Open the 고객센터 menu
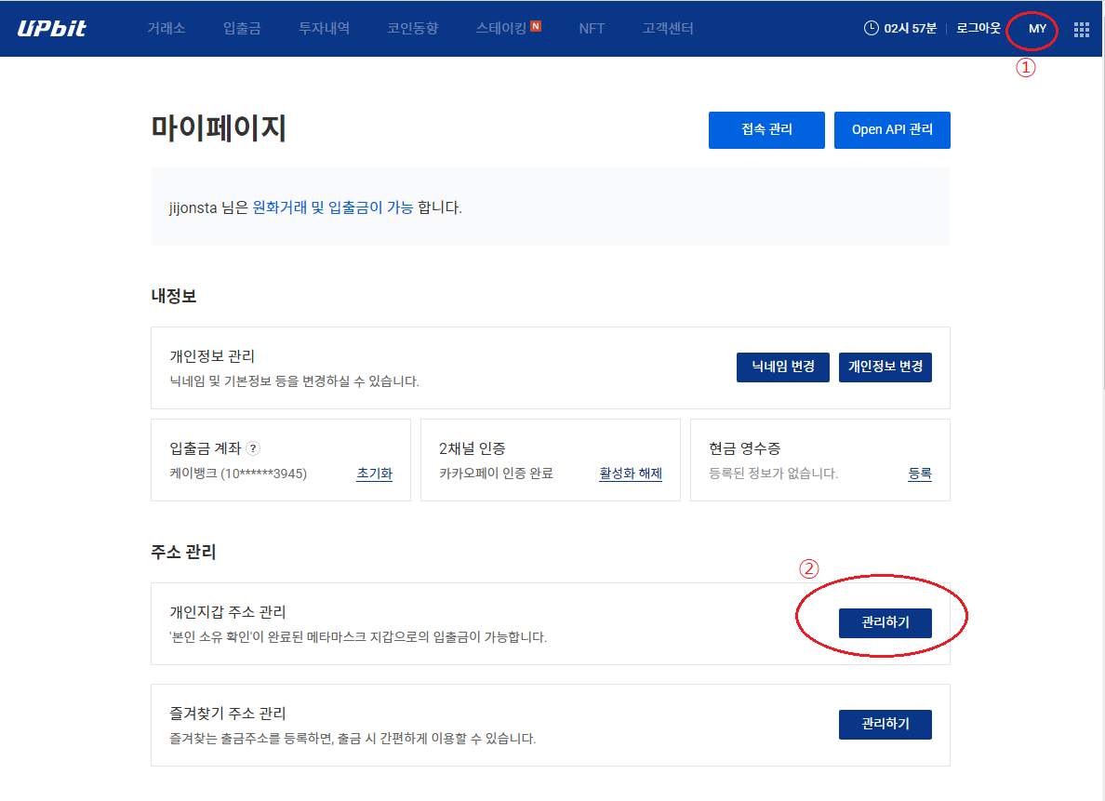 point(667,28)
